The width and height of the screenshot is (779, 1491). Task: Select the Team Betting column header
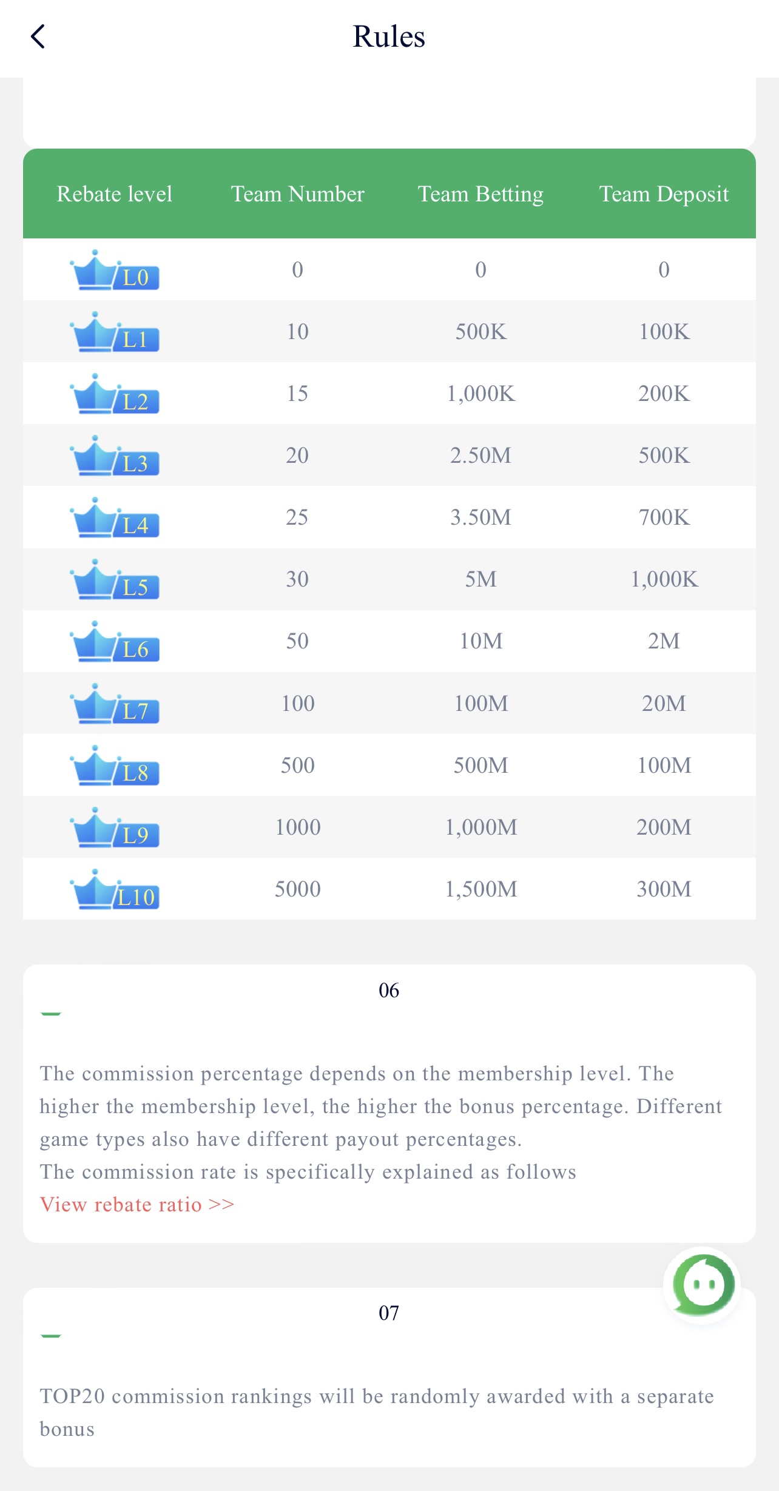[x=481, y=194]
